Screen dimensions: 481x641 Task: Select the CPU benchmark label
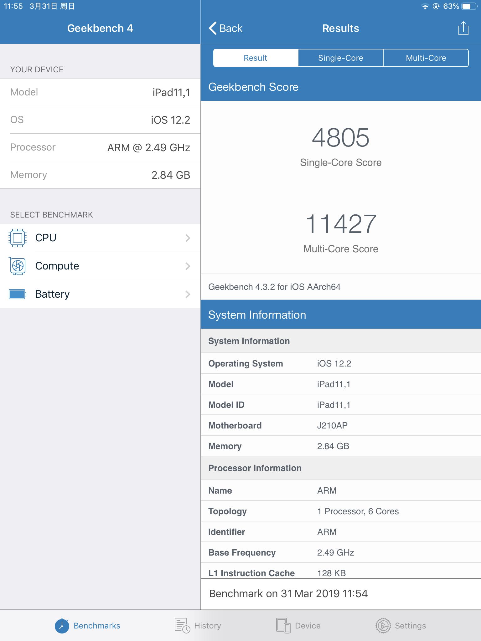[x=46, y=238]
